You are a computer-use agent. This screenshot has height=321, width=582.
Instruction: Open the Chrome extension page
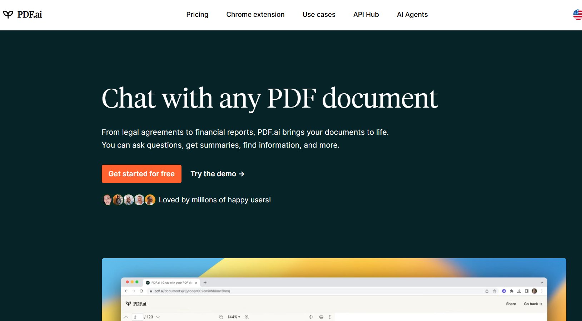click(255, 14)
